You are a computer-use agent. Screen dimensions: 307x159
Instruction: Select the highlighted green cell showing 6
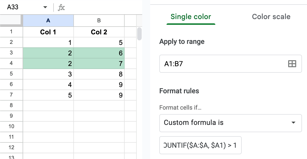click(x=98, y=53)
